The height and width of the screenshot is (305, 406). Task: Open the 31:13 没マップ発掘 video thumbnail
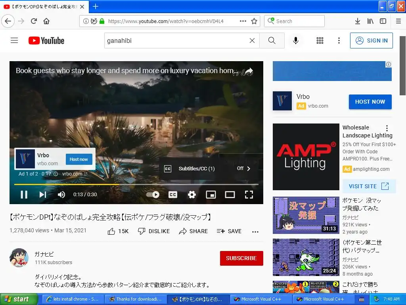click(306, 215)
